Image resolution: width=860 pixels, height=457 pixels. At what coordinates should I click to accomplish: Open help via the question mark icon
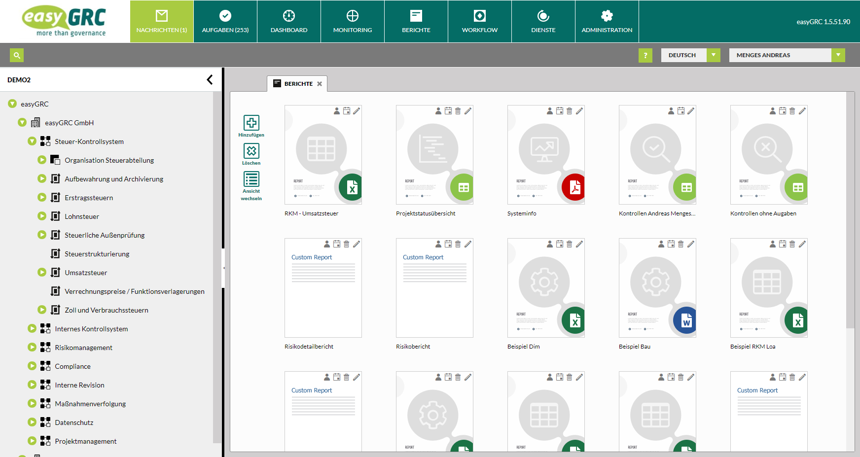(645, 55)
